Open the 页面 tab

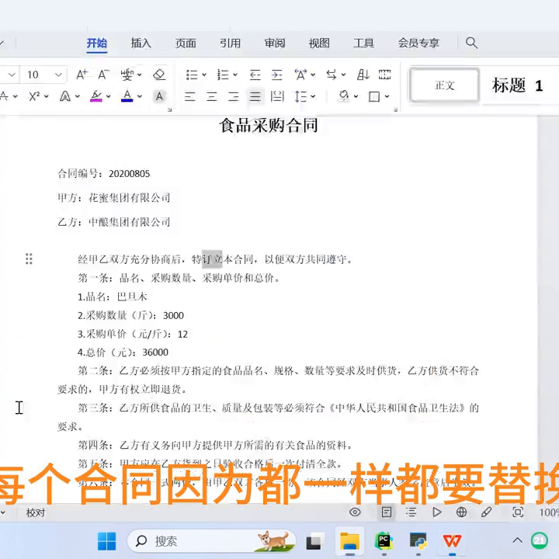click(x=186, y=43)
